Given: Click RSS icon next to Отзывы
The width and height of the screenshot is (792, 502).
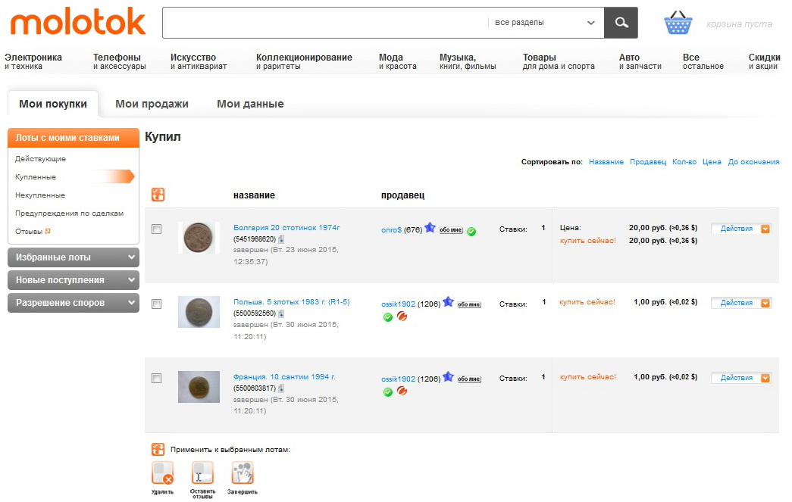Looking at the screenshot, I should tap(48, 231).
